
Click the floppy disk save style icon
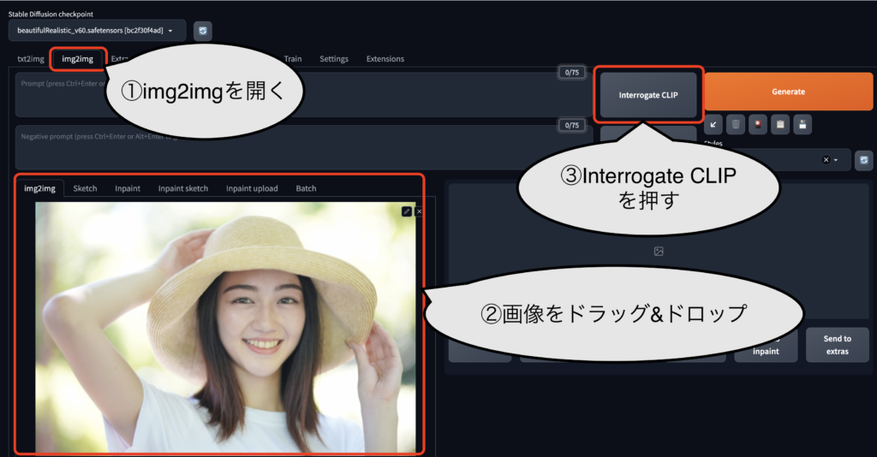pos(802,125)
